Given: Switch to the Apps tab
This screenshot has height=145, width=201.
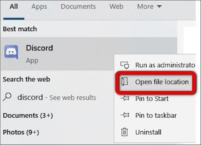Looking at the screenshot, I should (39, 7).
